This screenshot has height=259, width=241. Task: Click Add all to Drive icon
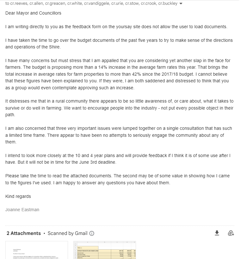[231, 233]
